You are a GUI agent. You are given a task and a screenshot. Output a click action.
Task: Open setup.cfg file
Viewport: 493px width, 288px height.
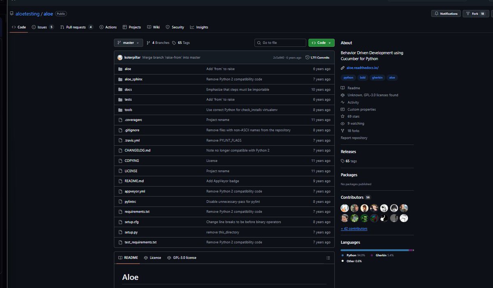pyautogui.click(x=131, y=222)
